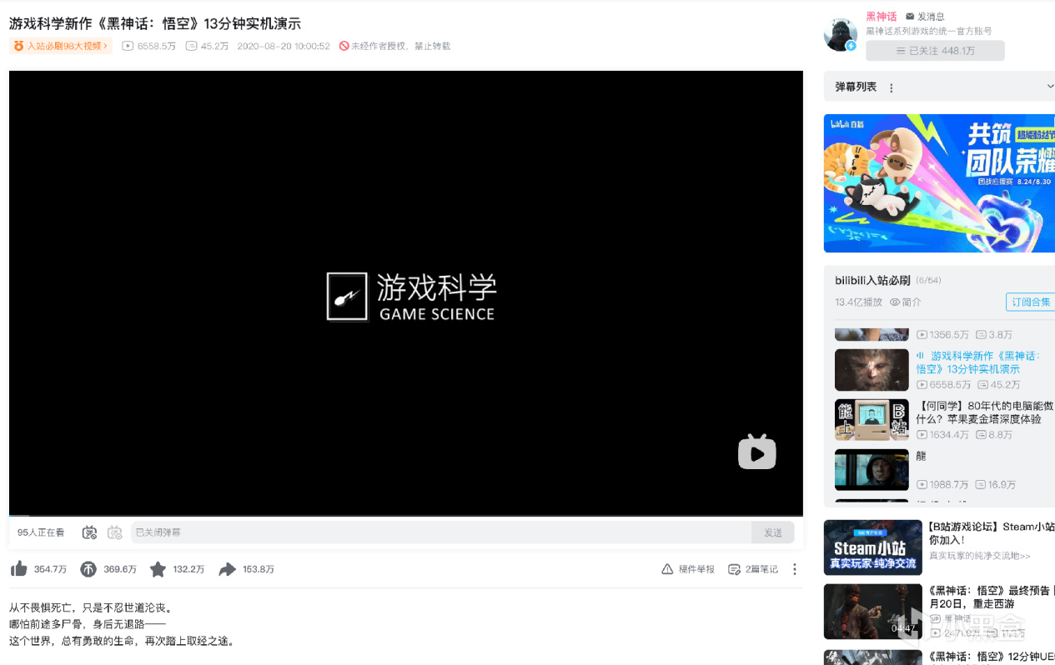Click the 发送 send button
The image size is (1055, 665).
point(773,532)
